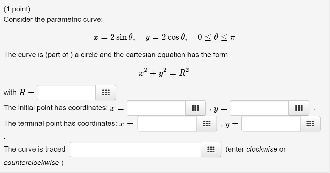This screenshot has height=173, width=330.
Task: Click the x² + y² = R² equation
Action: [x=163, y=73]
